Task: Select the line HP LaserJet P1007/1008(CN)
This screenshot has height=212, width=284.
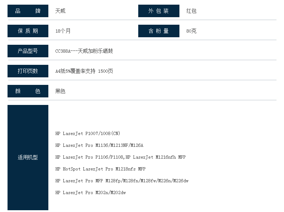Action: [x=88, y=134]
